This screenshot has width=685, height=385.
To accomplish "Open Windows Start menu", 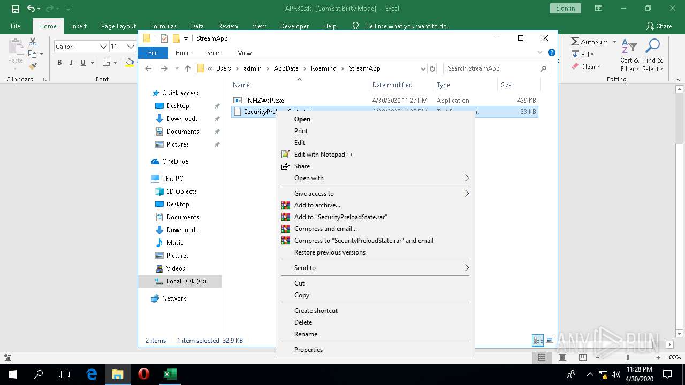I will (x=13, y=374).
